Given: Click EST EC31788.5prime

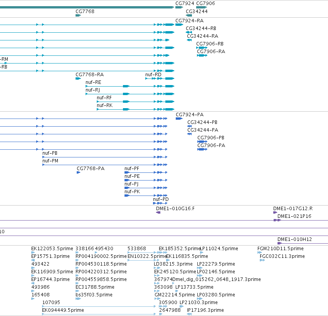Looking at the screenshot, I should pos(77,291).
